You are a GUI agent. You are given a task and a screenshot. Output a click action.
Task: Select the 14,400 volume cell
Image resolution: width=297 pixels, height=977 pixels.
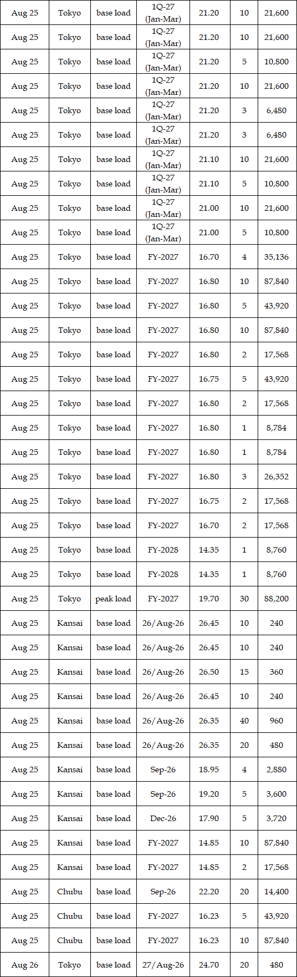pos(276,892)
